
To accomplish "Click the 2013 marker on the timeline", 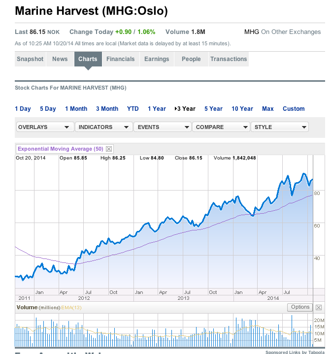I will tap(183, 298).
